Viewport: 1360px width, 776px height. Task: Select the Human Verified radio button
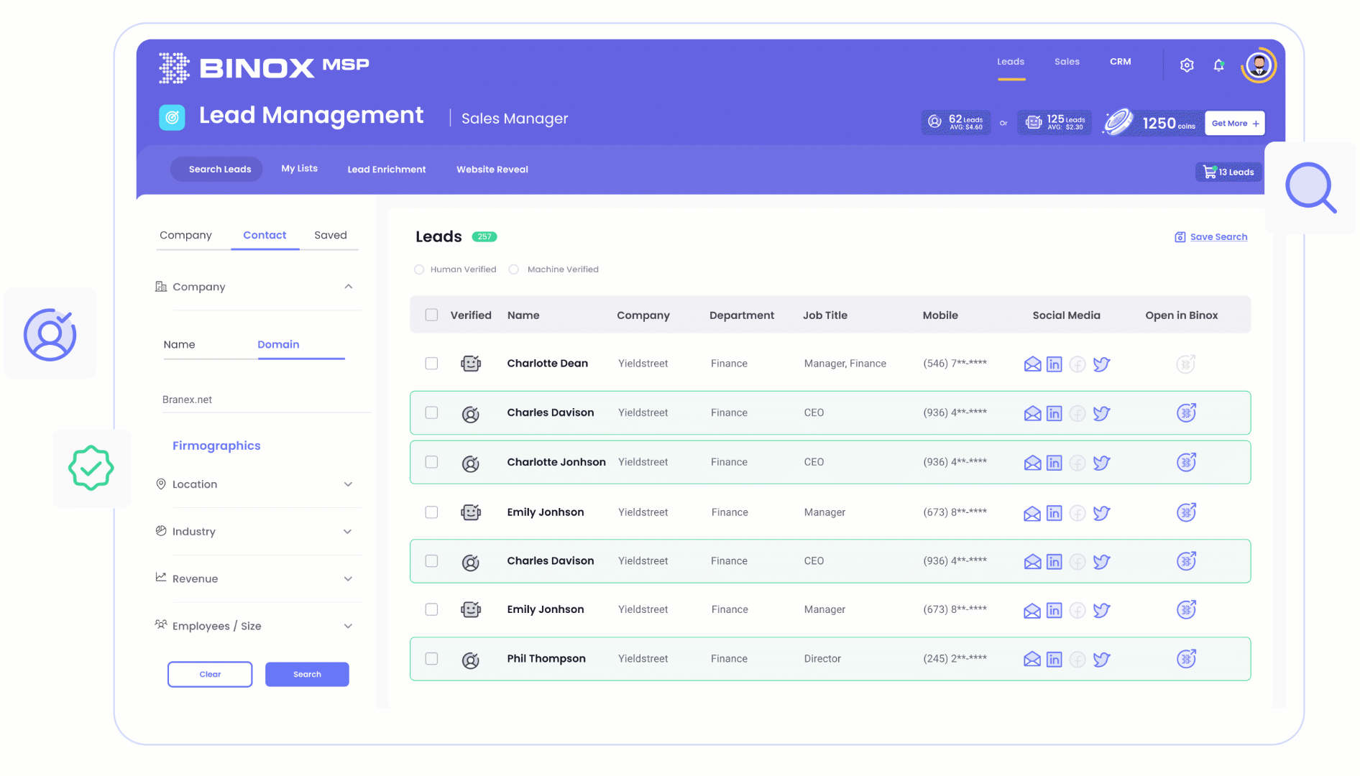(419, 269)
